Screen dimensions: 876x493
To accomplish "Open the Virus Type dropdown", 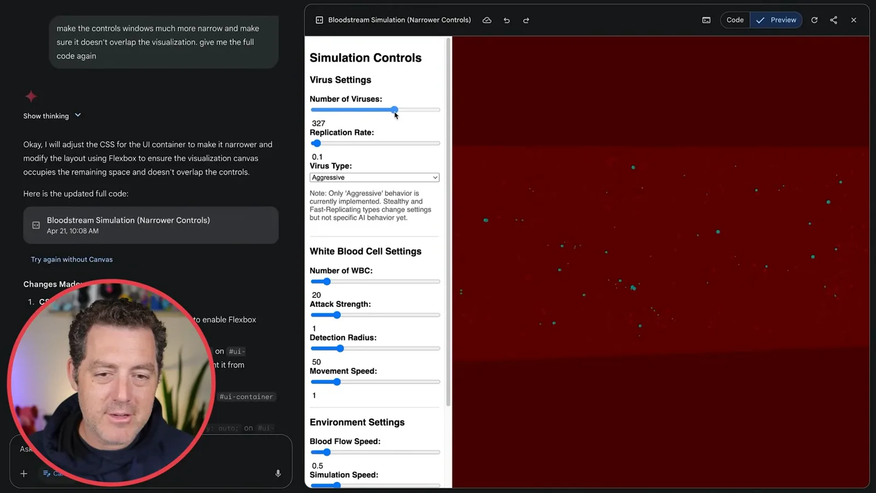I will click(x=374, y=177).
